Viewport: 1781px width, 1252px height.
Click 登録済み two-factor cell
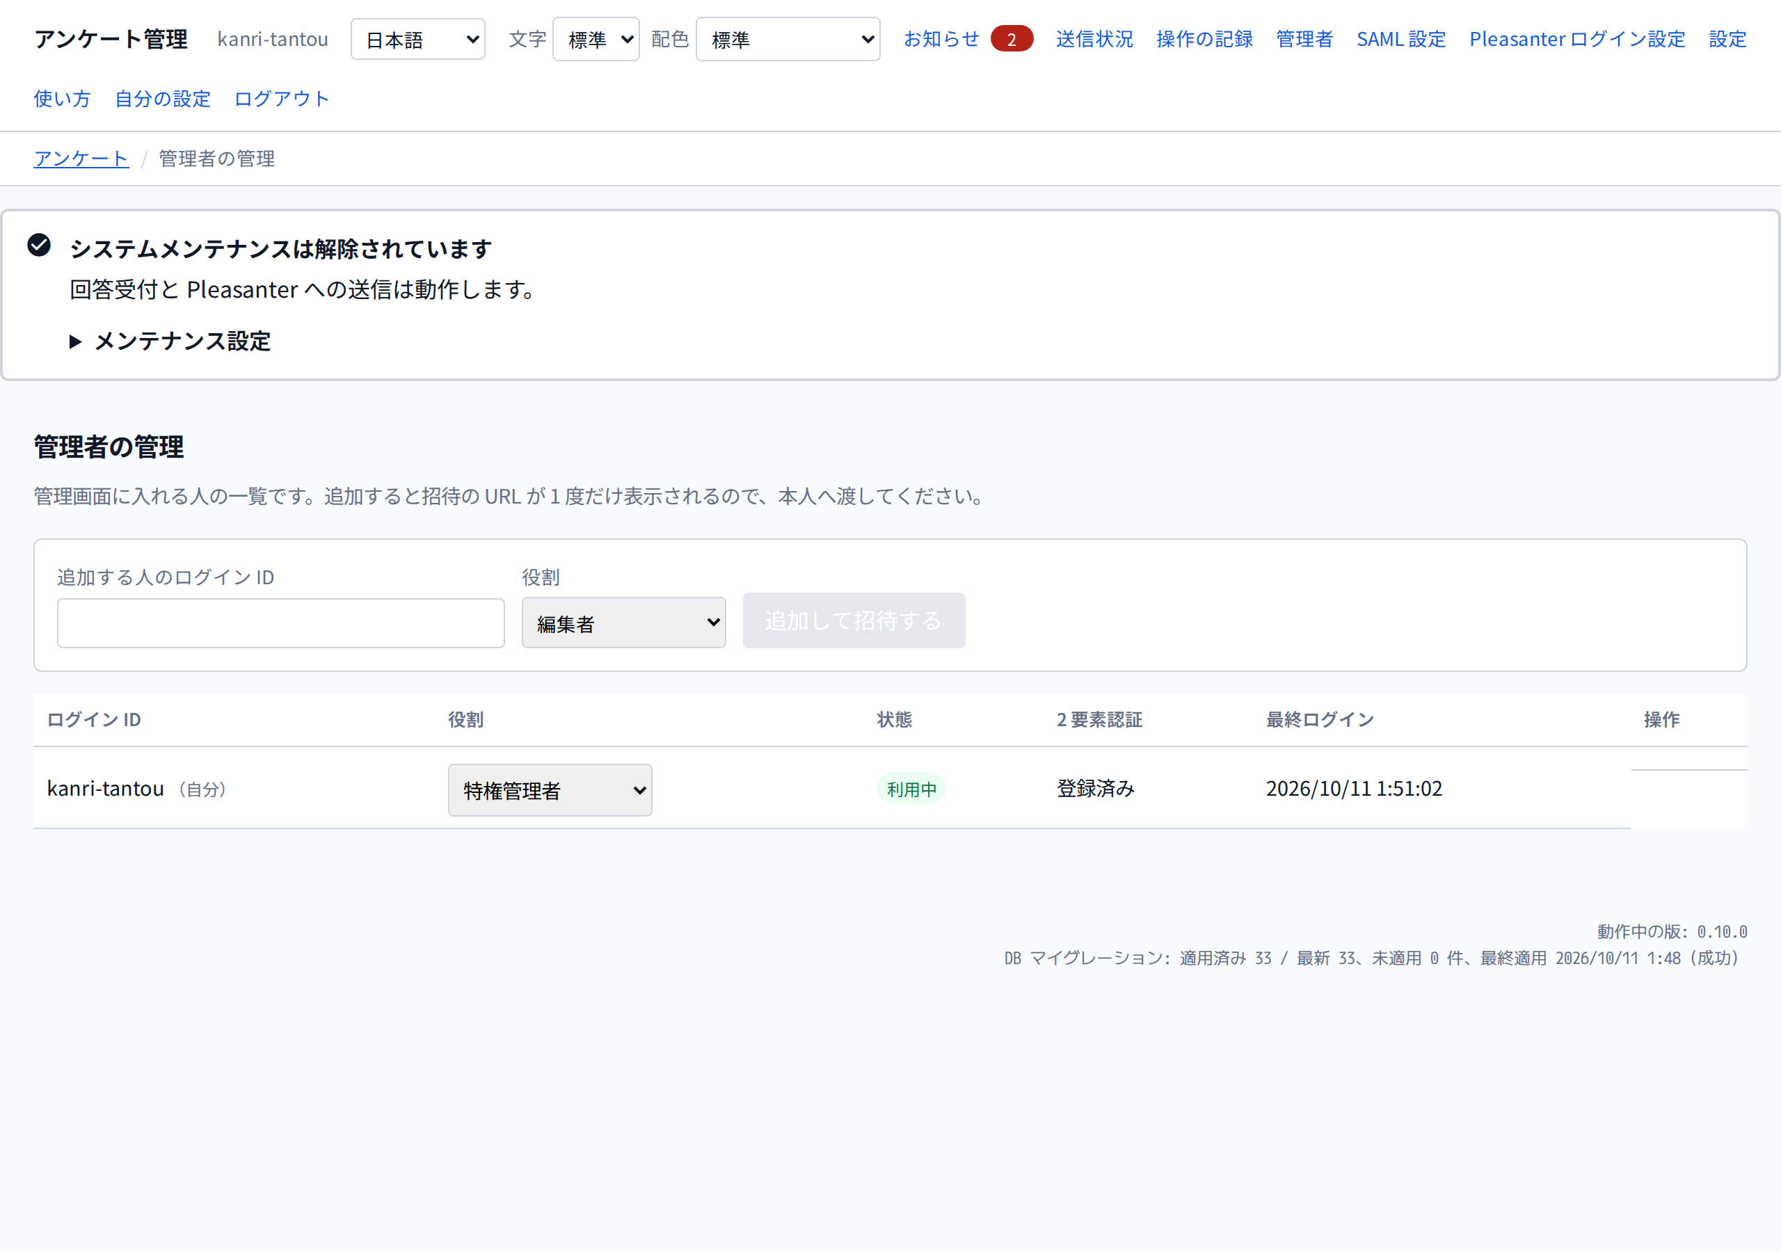(x=1095, y=788)
